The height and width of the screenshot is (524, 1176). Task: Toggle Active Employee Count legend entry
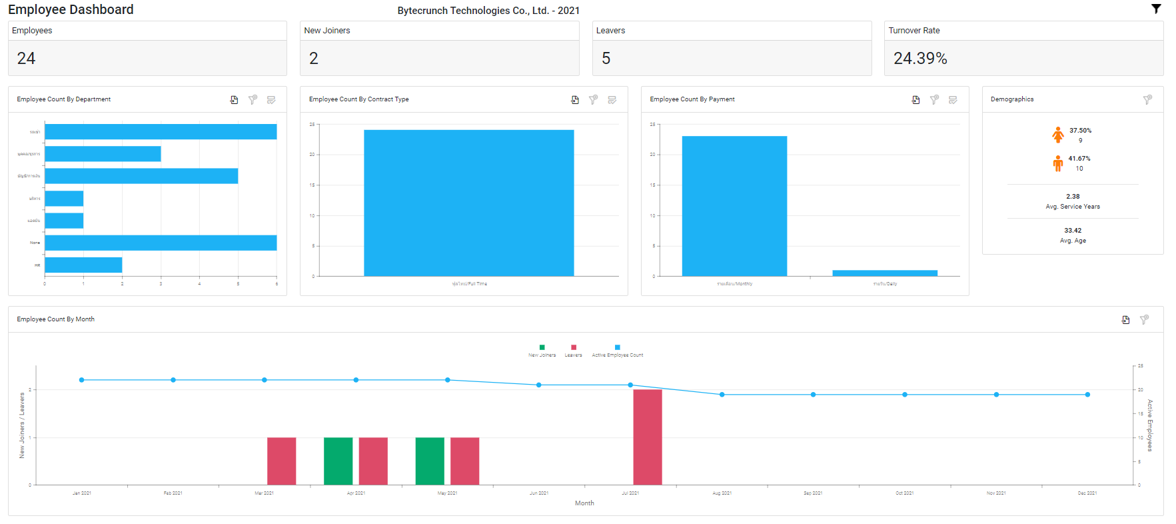tap(618, 351)
